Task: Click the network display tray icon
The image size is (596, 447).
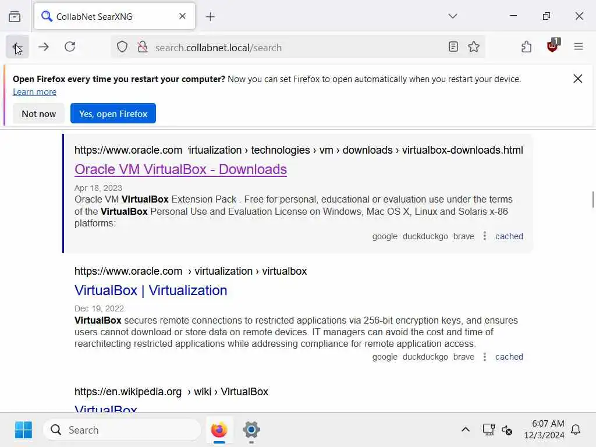Action: tap(488, 430)
